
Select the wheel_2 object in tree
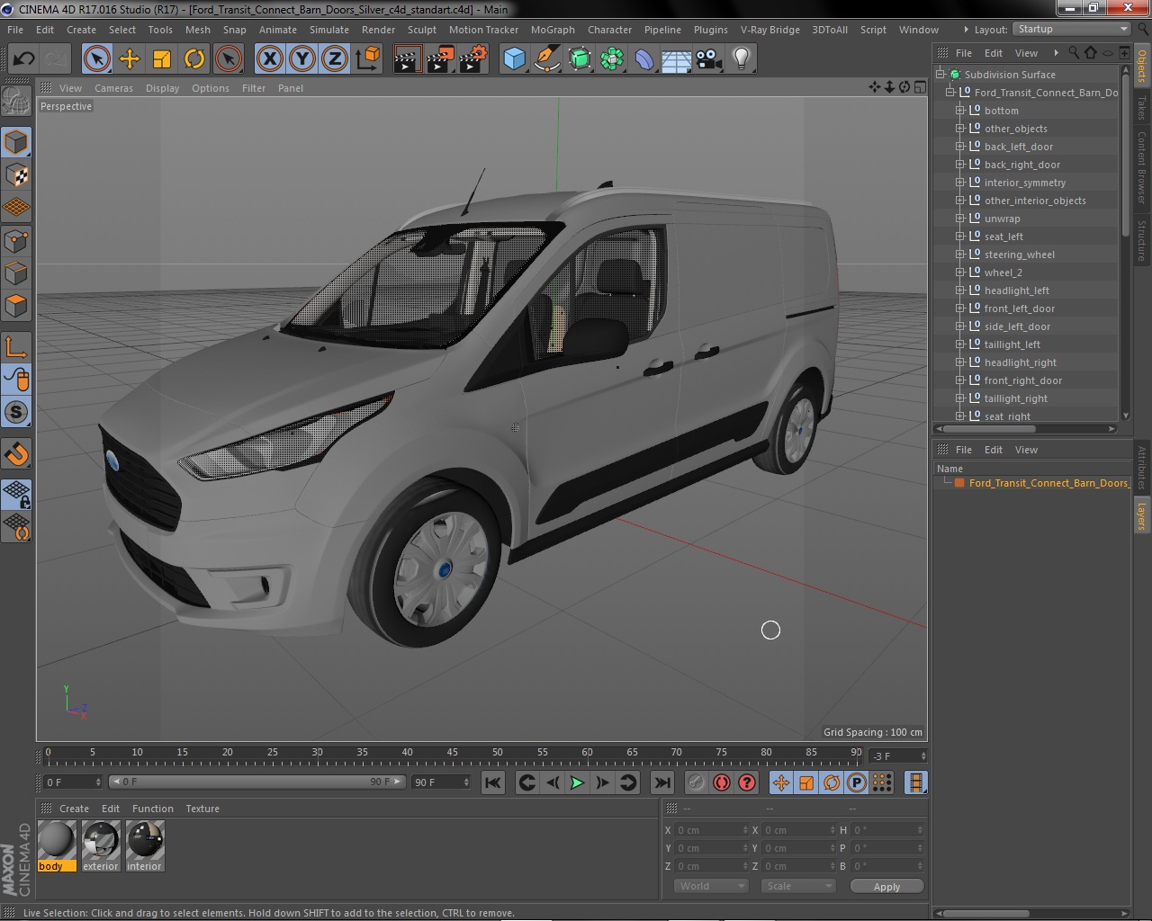tap(1003, 273)
